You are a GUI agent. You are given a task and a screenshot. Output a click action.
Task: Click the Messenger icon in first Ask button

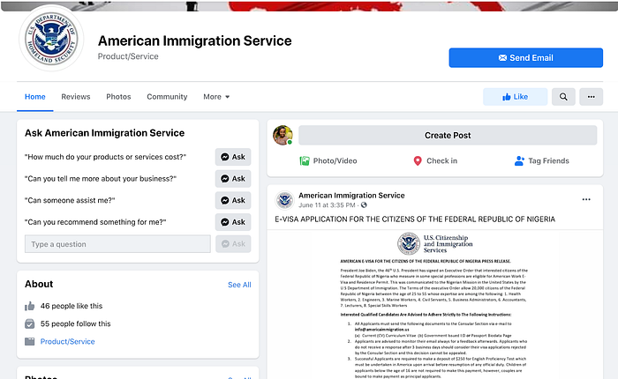click(224, 157)
